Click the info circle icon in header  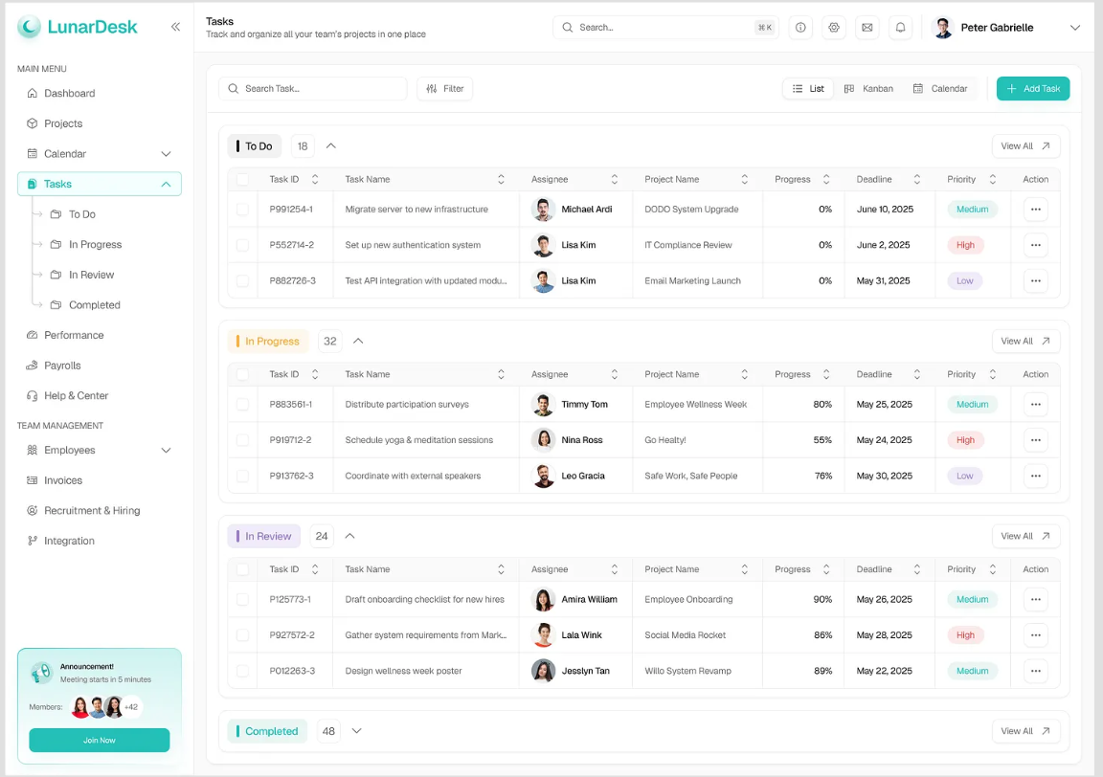coord(800,28)
